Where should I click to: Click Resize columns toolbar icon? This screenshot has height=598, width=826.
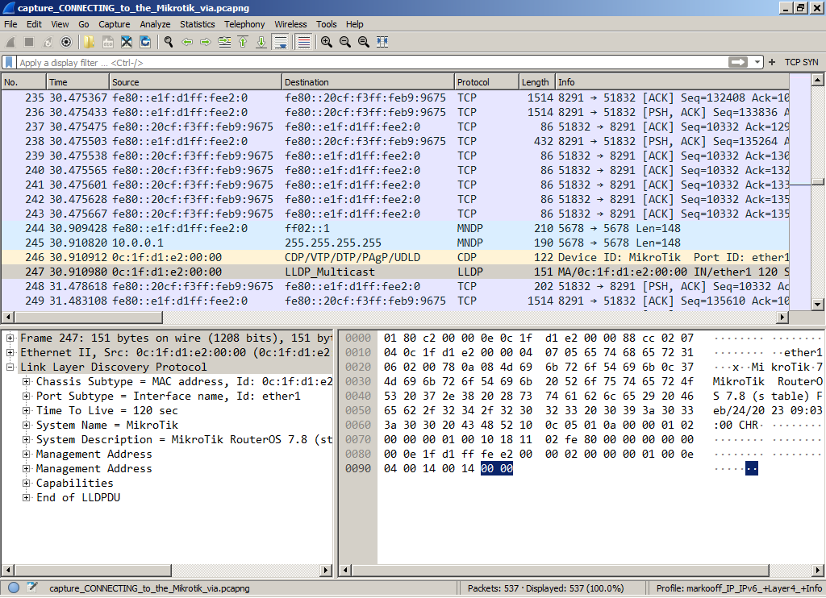tap(382, 42)
